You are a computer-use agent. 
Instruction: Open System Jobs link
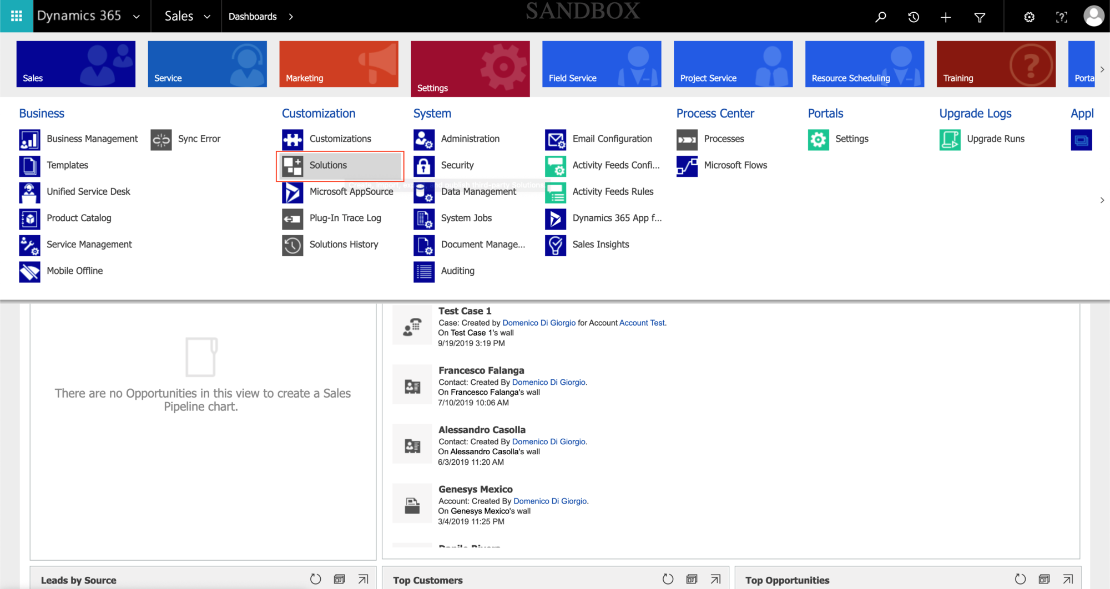466,218
